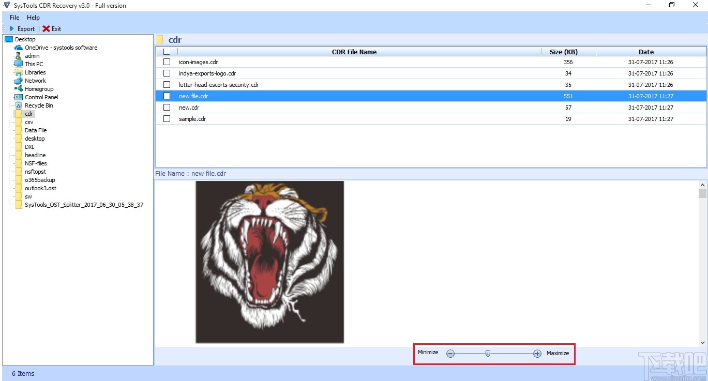Screen dimensions: 708x381
Task: Click the Exit toolbar button
Action: pos(52,29)
